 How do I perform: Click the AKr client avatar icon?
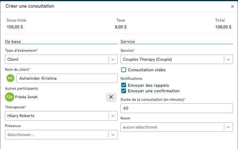pos(10,78)
